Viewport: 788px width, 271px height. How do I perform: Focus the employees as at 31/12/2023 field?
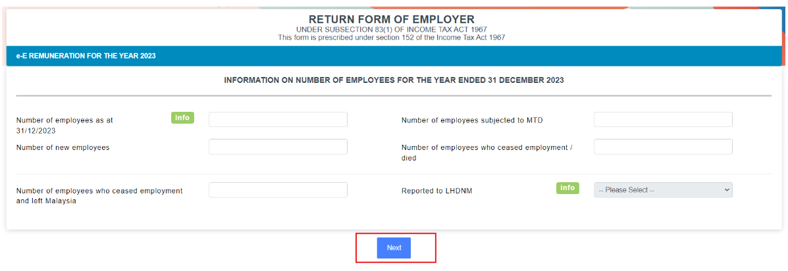pos(278,120)
